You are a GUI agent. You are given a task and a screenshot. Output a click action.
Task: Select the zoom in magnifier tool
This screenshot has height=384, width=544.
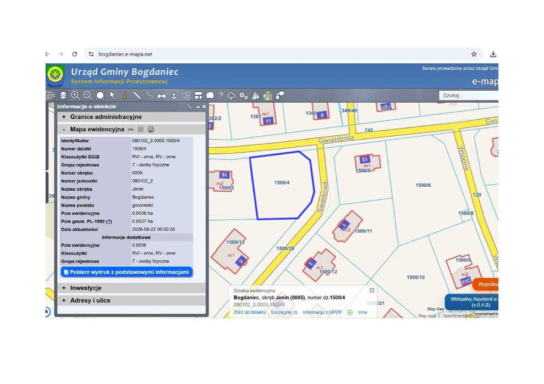click(x=75, y=95)
